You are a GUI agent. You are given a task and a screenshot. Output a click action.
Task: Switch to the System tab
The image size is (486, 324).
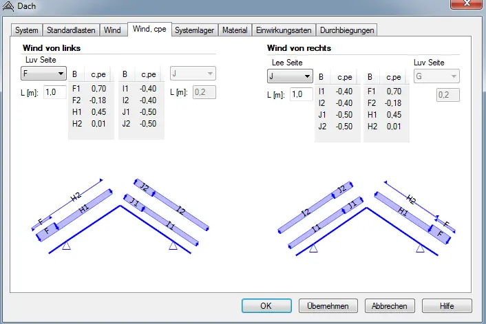click(27, 30)
